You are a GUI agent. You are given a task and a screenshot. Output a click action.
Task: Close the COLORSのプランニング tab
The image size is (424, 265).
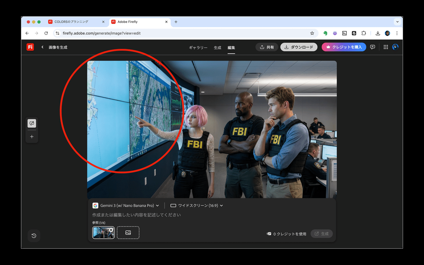point(103,22)
